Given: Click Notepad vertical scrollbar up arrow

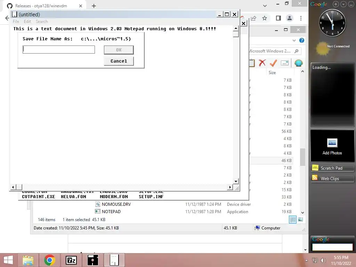Looking at the screenshot, I should (236, 29).
